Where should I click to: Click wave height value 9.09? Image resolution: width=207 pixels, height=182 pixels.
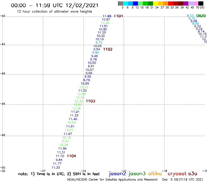(194, 21)
